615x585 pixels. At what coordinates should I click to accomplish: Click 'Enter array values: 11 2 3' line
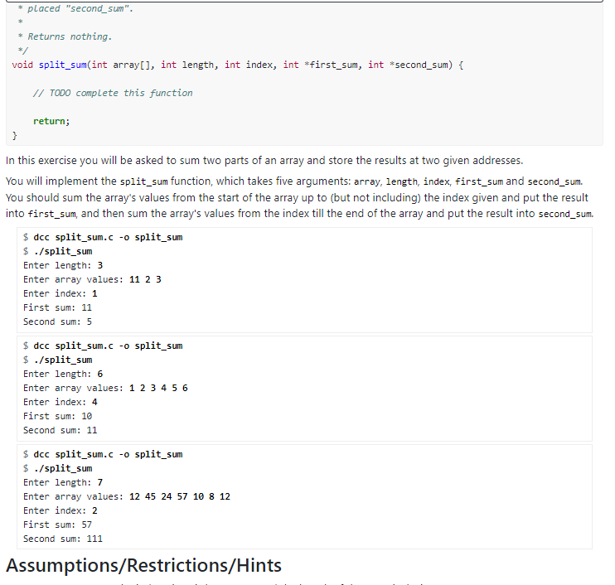[92, 279]
